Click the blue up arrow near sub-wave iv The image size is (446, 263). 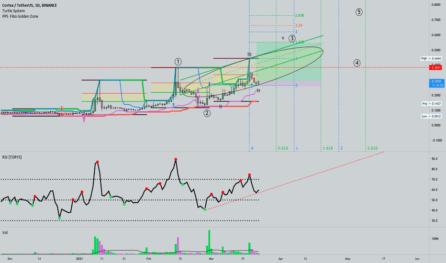pyautogui.click(x=252, y=85)
